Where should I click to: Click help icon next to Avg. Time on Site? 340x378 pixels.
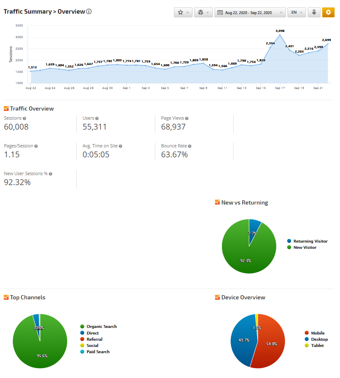pyautogui.click(x=121, y=146)
